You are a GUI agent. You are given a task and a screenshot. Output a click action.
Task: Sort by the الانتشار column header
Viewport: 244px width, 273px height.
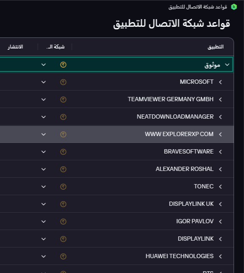pyautogui.click(x=15, y=47)
